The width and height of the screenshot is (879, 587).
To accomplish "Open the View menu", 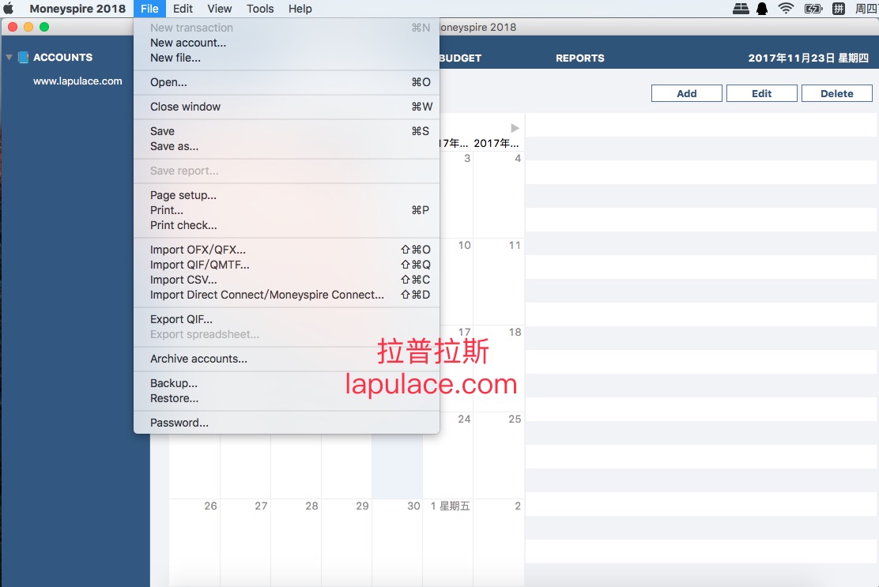I will [219, 9].
